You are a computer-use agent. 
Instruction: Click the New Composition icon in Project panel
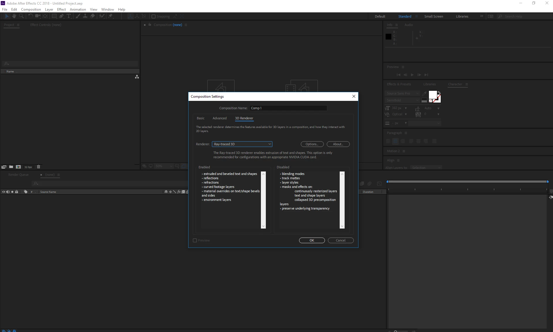coord(18,167)
